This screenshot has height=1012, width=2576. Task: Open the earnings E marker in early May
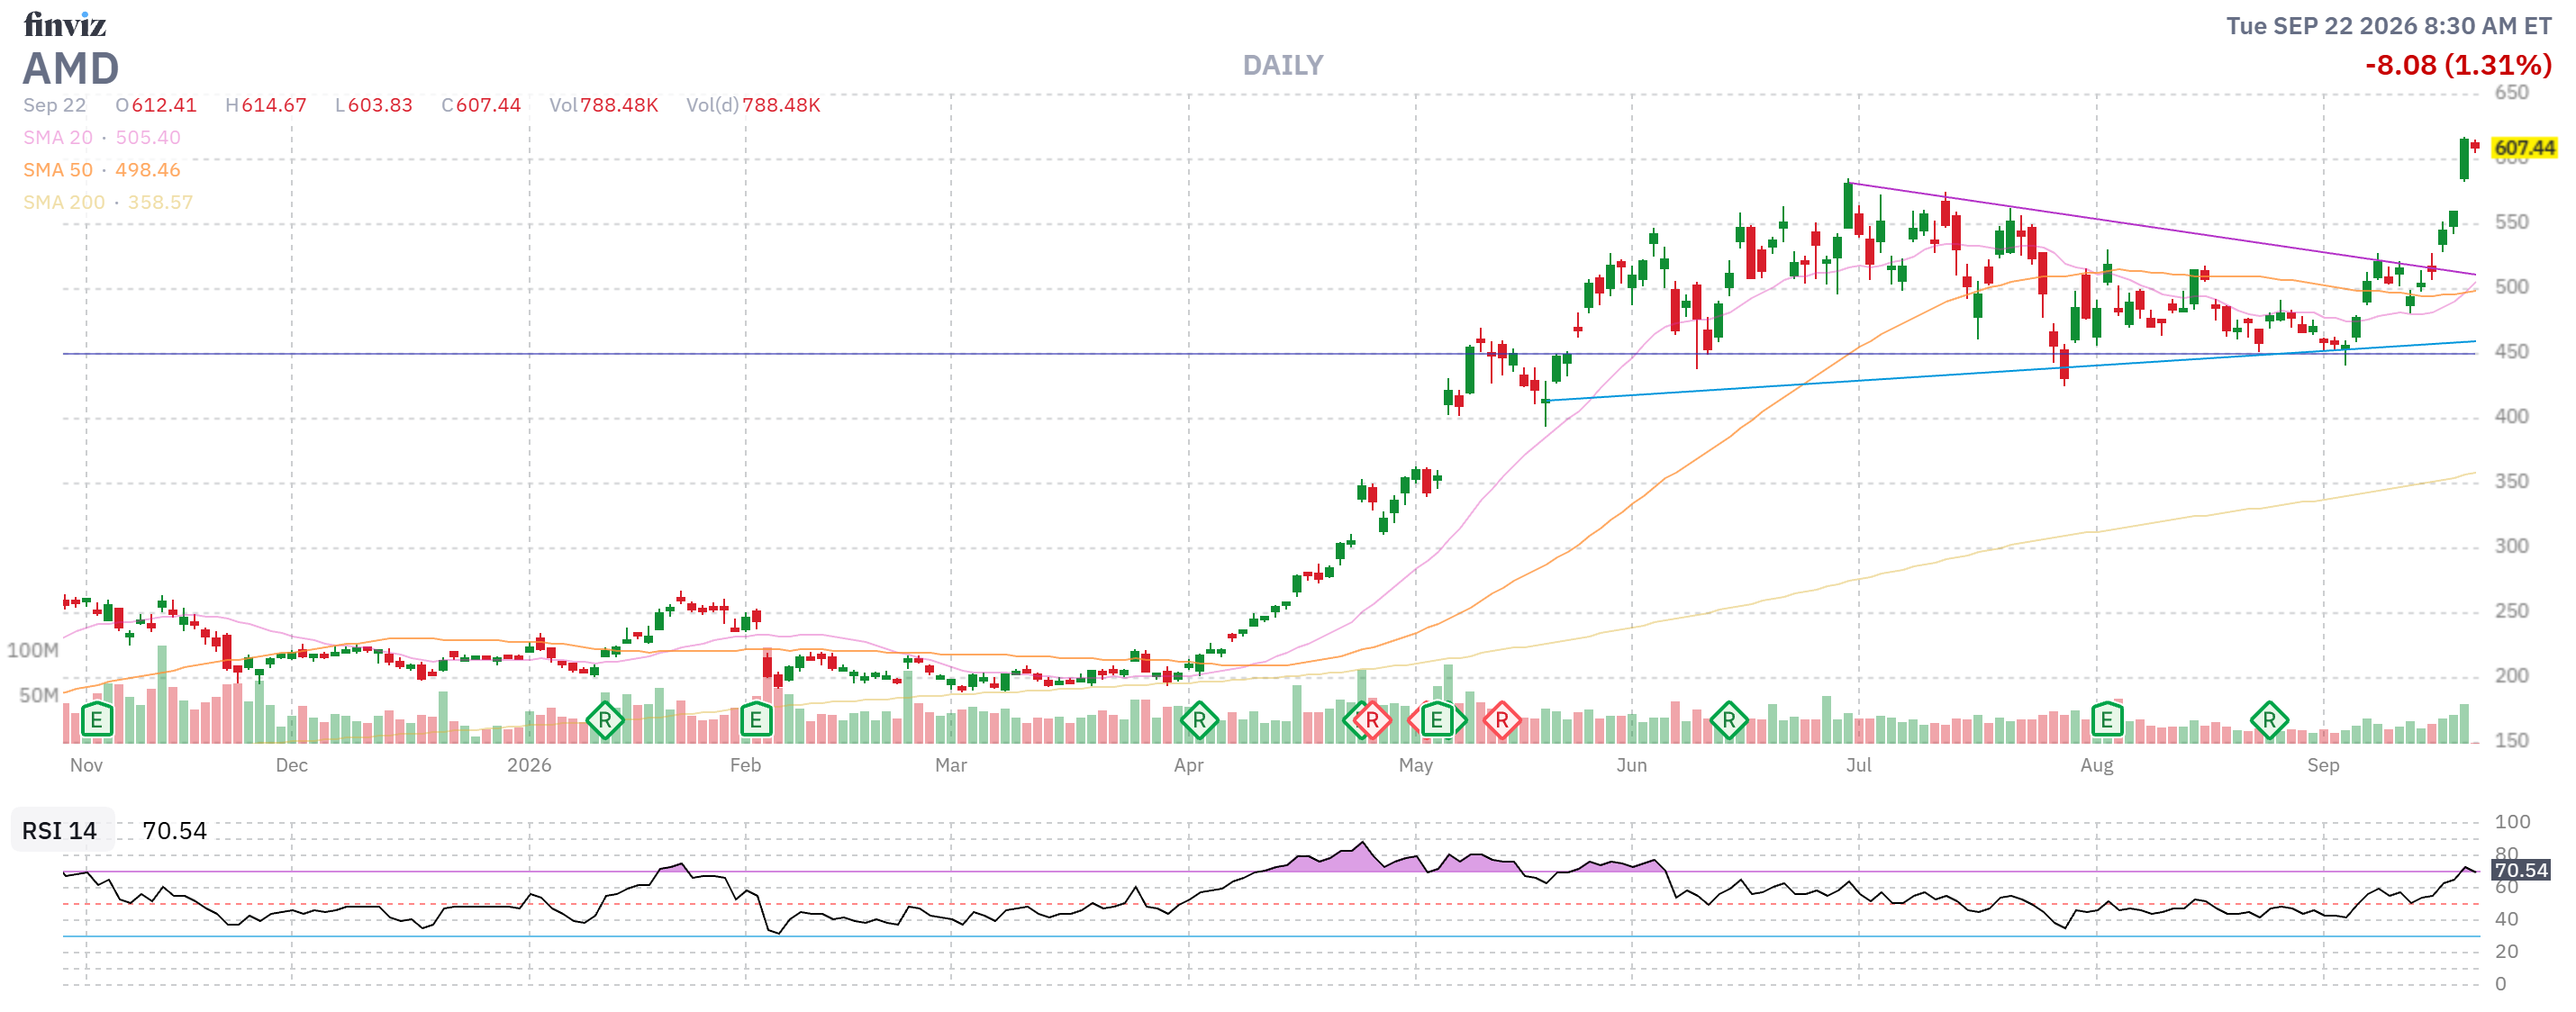pos(1437,719)
